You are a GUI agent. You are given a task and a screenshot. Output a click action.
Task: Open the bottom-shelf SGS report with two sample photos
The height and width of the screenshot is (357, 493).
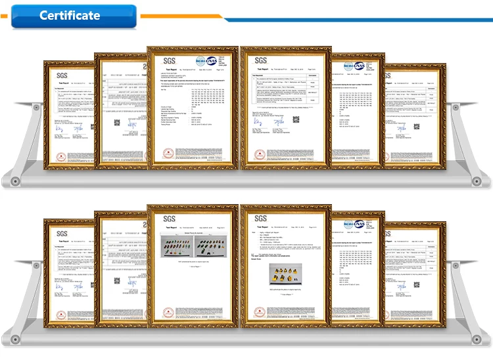(x=193, y=266)
